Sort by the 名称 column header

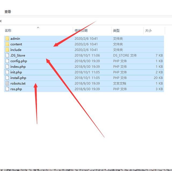(8, 31)
